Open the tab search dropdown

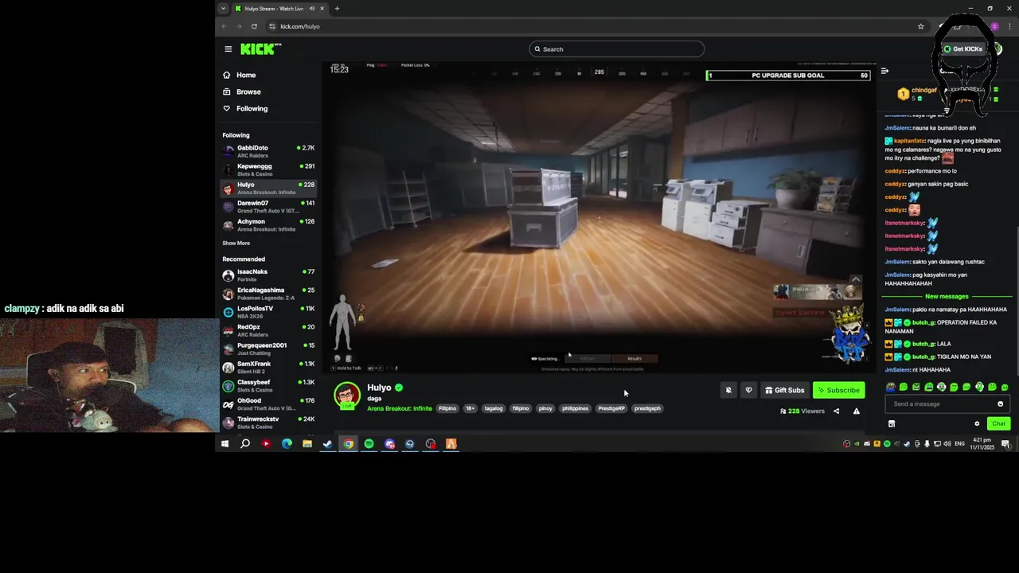(x=224, y=9)
